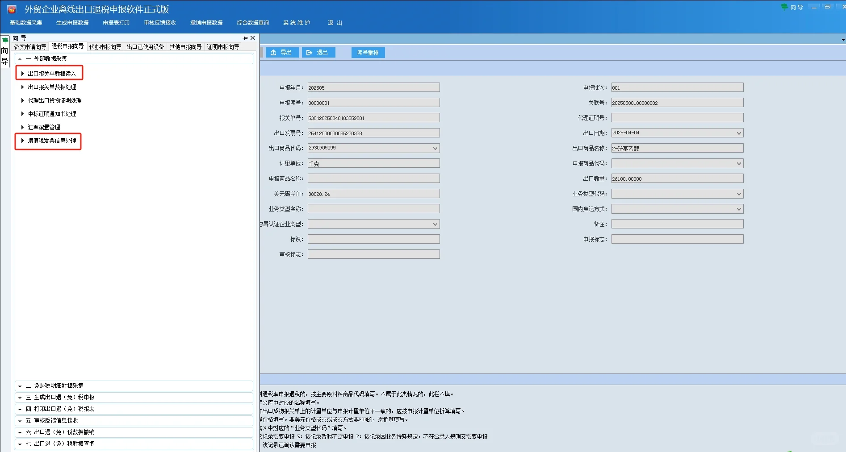Open 综合数据查询 menu
Screen dimensions: 846x452
253,23
